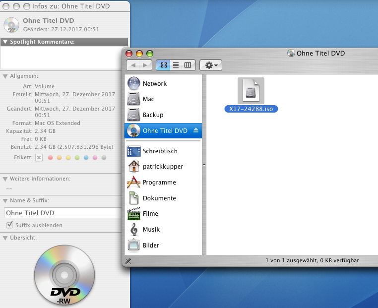
Task: Close the Infos zu Ohne Titel DVD window
Action: (6, 6)
